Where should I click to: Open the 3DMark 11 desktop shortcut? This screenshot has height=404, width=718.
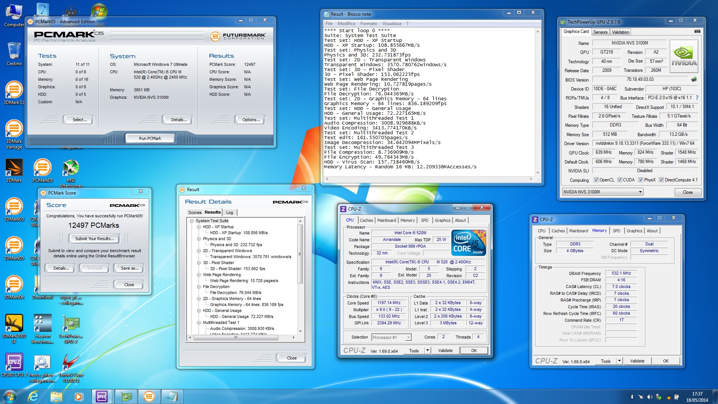coord(14,93)
